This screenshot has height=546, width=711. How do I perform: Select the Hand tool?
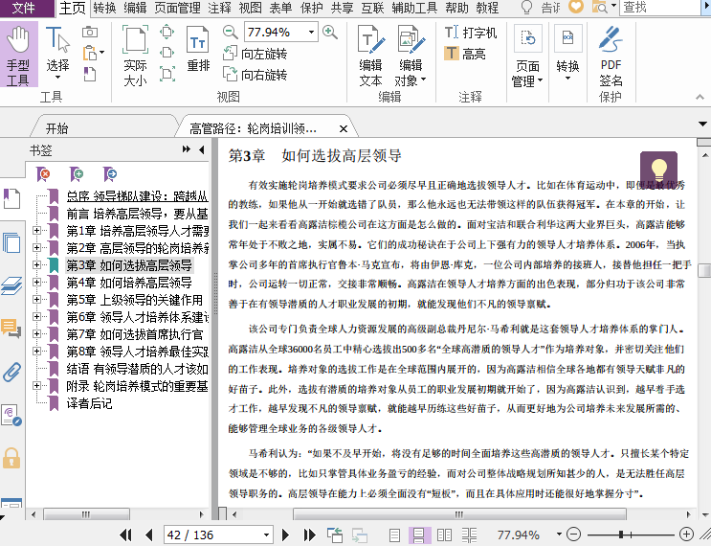(18, 55)
